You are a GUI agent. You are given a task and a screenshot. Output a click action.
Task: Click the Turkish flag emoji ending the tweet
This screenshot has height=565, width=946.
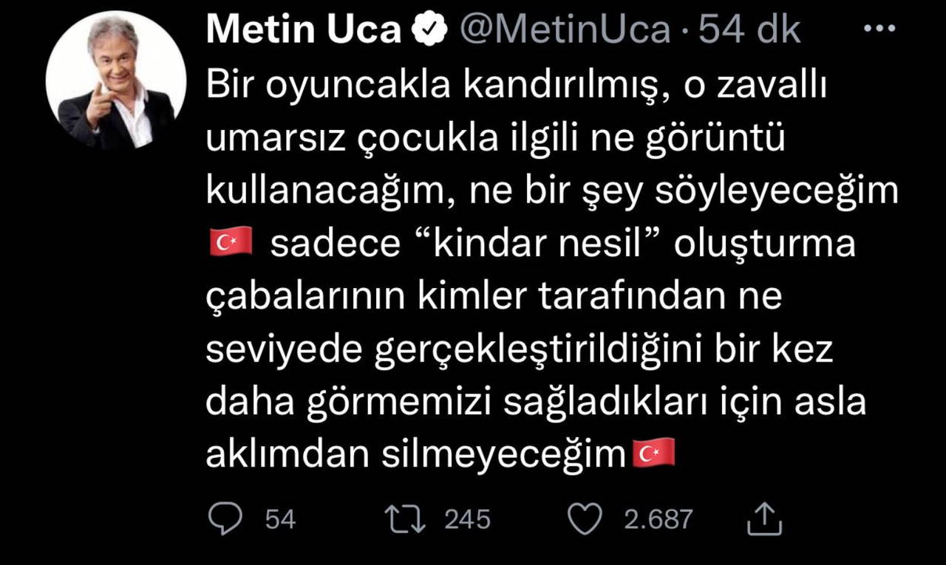tap(654, 453)
